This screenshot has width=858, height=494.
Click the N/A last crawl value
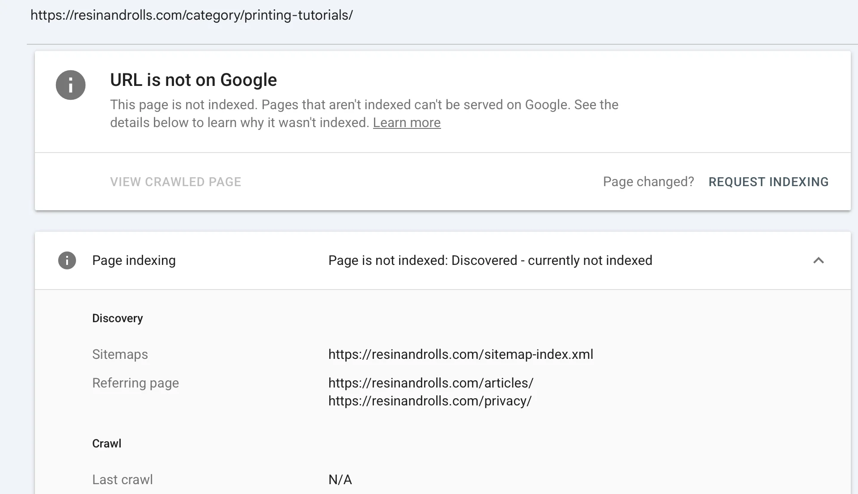340,480
